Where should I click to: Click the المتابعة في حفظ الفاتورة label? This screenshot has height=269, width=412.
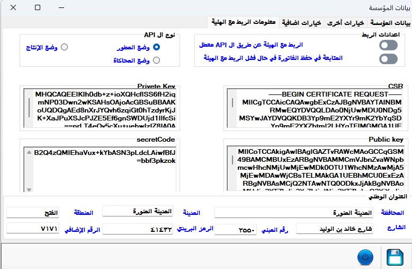point(273,58)
